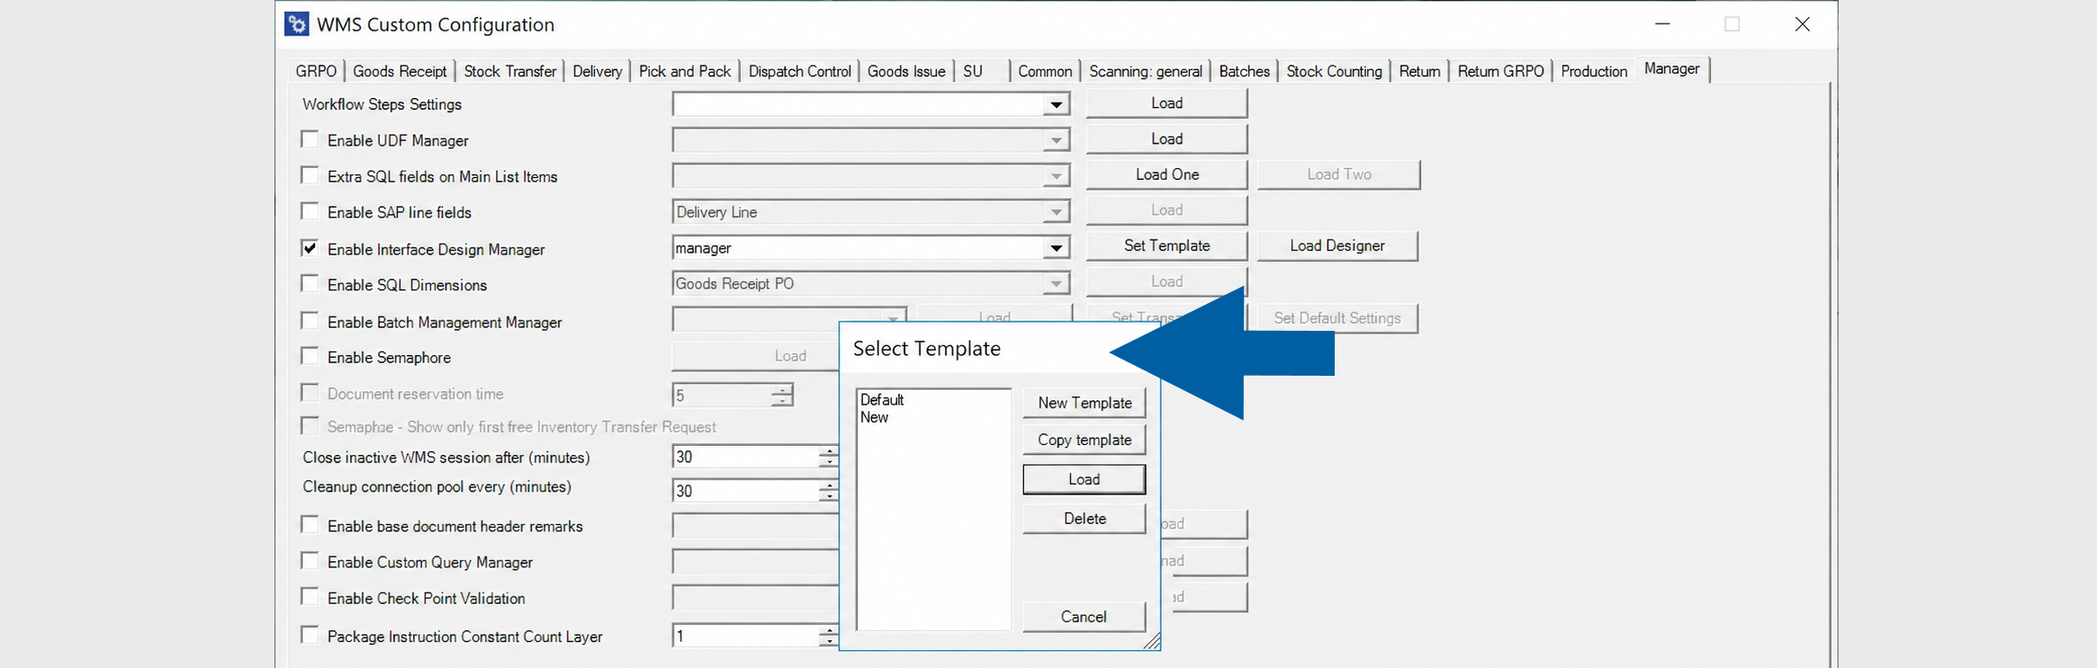Tick Extra SQL fields on Main List Items

[310, 175]
